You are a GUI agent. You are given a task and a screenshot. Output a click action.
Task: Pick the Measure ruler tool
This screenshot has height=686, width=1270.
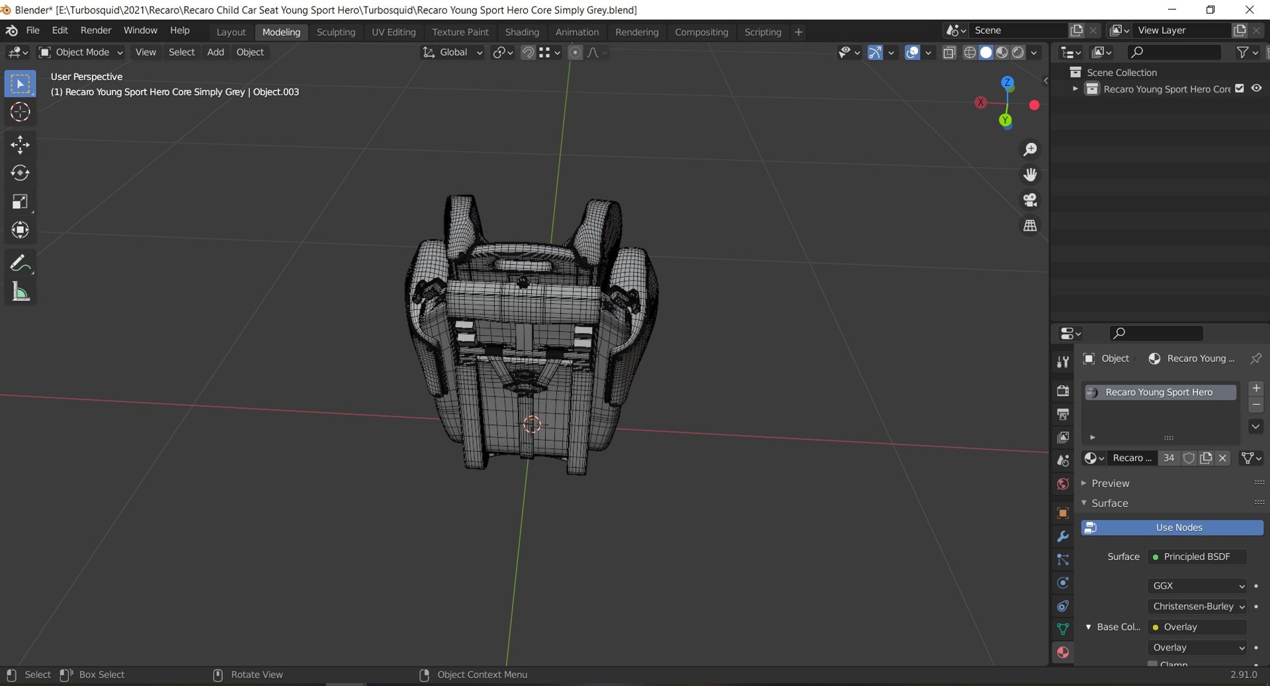tap(20, 292)
